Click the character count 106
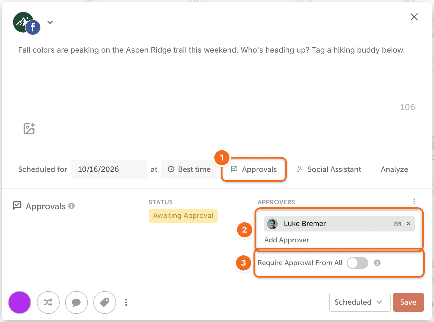Image resolution: width=434 pixels, height=322 pixels. click(408, 107)
